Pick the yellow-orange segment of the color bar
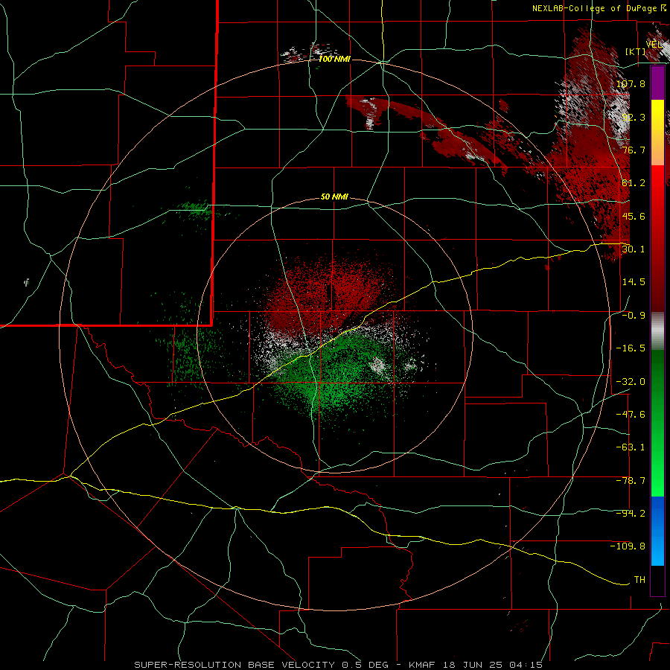Viewport: 670px width, 670px height. tap(657, 133)
